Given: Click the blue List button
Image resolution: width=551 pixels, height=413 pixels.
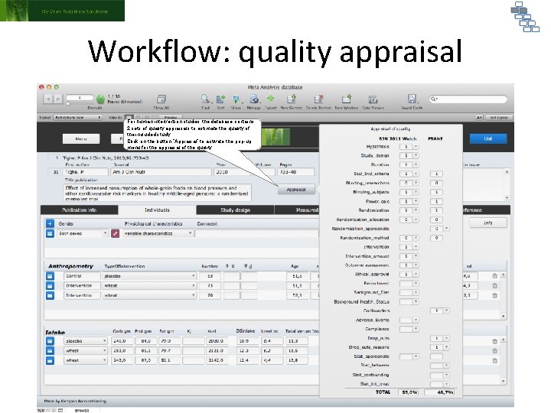Looking at the screenshot, I should tap(488, 138).
